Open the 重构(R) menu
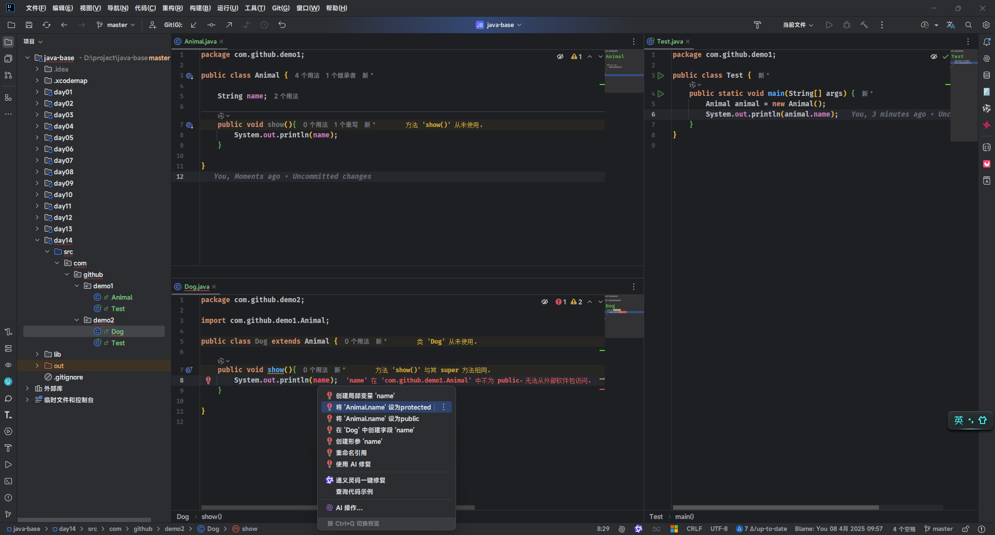Screen dimensions: 995x535 click(172, 8)
